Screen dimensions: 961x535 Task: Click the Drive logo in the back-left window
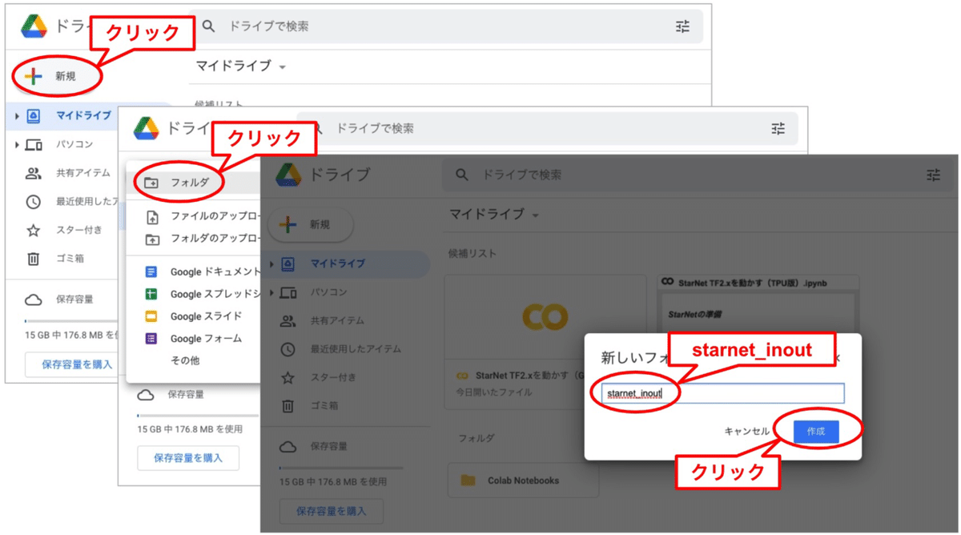point(35,26)
